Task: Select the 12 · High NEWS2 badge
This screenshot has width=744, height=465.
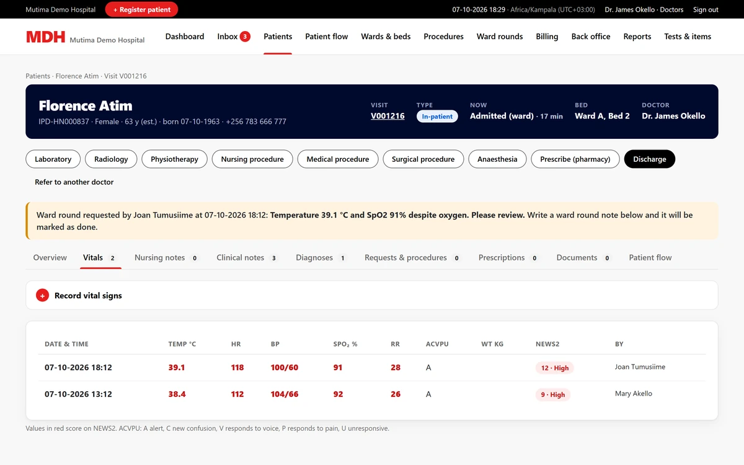Action: click(x=555, y=368)
